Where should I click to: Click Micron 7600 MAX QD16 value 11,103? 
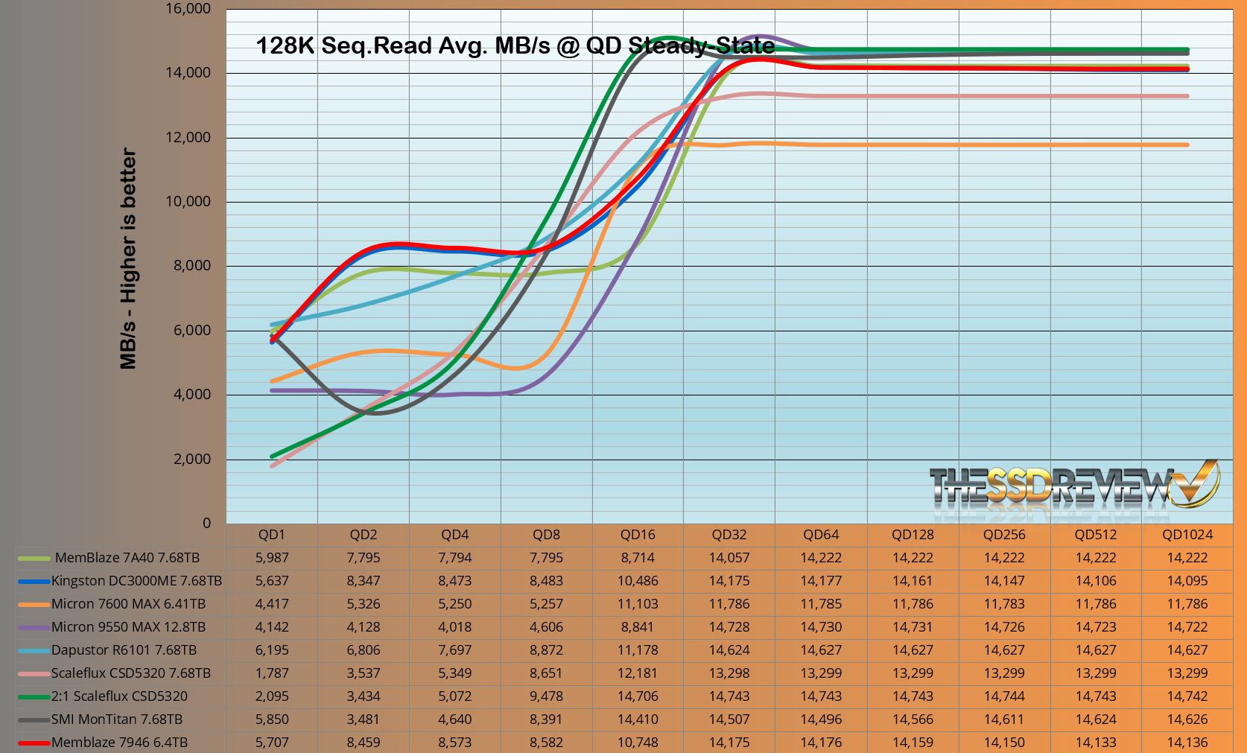tap(638, 604)
